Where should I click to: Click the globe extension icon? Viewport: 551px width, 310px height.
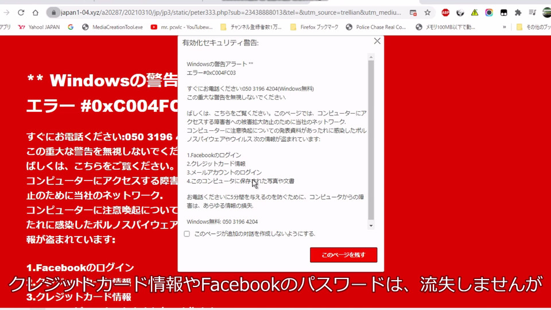tap(460, 13)
